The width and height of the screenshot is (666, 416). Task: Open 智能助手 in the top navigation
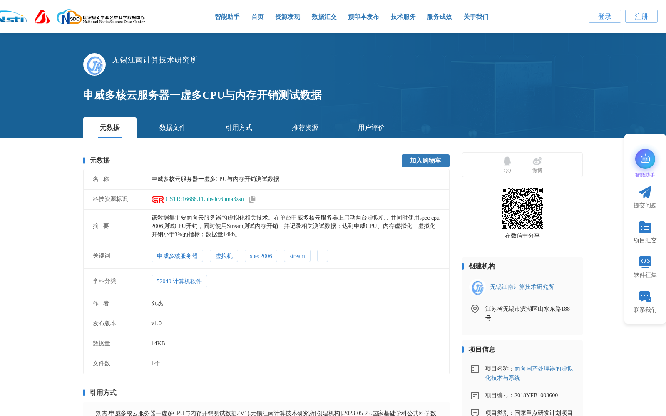227,17
